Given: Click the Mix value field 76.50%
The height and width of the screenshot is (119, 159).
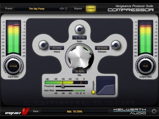Looking at the screenshot, I should coord(79,71).
